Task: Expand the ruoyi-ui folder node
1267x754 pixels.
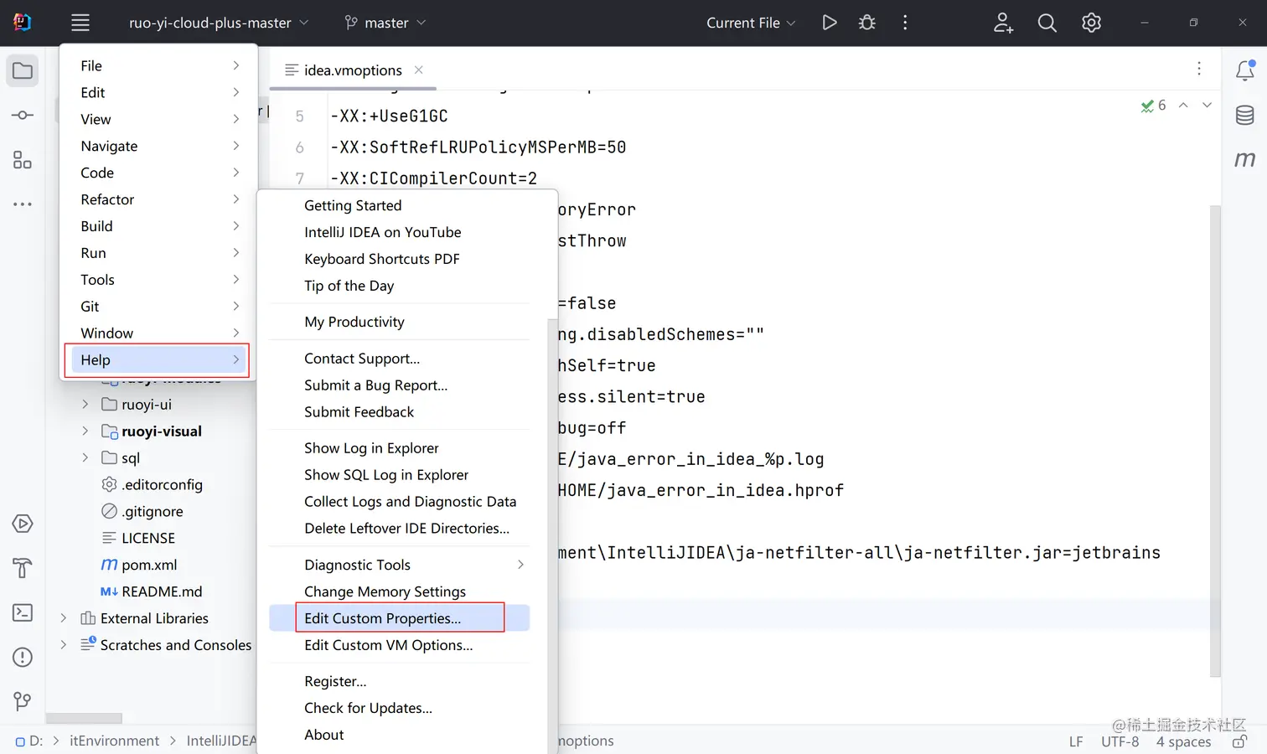Action: (85, 405)
